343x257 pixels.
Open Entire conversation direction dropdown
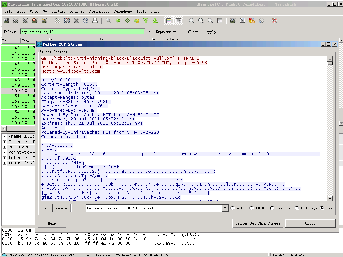(x=225, y=208)
